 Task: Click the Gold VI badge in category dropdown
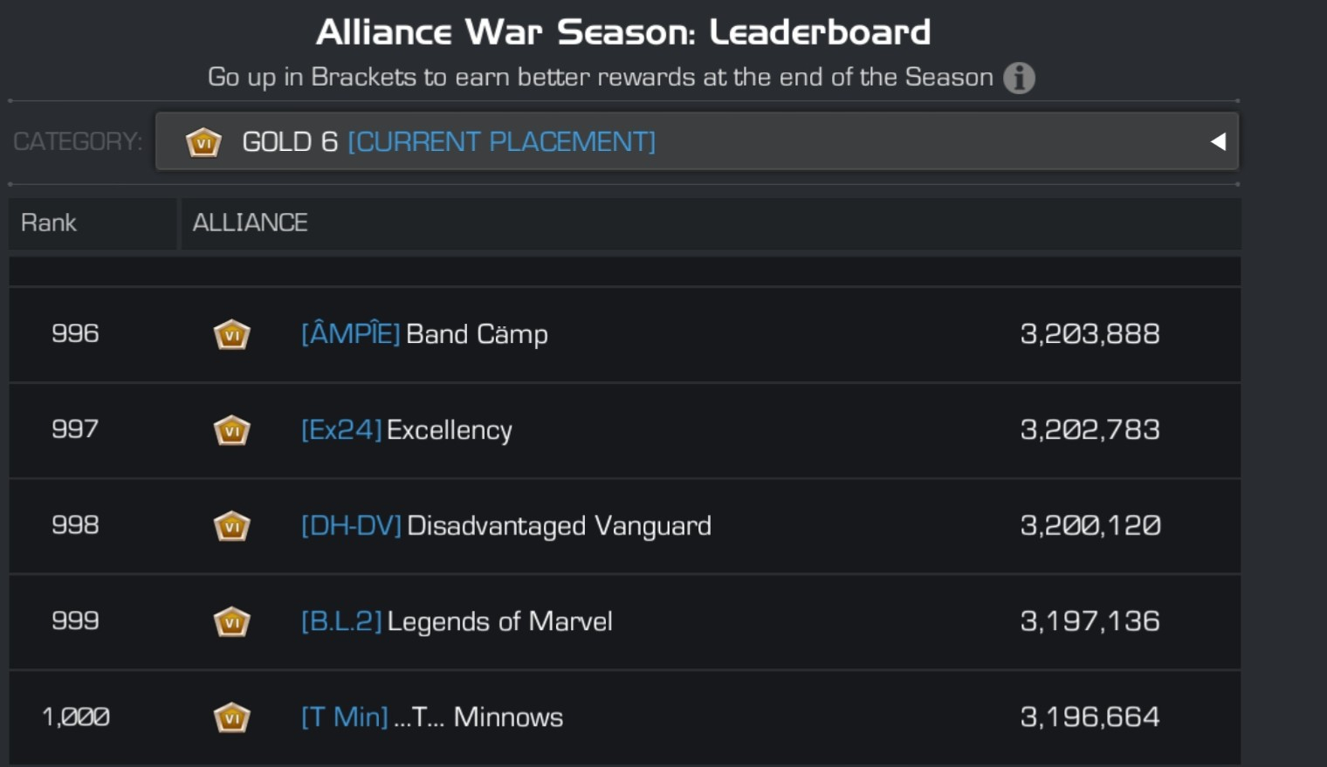203,141
